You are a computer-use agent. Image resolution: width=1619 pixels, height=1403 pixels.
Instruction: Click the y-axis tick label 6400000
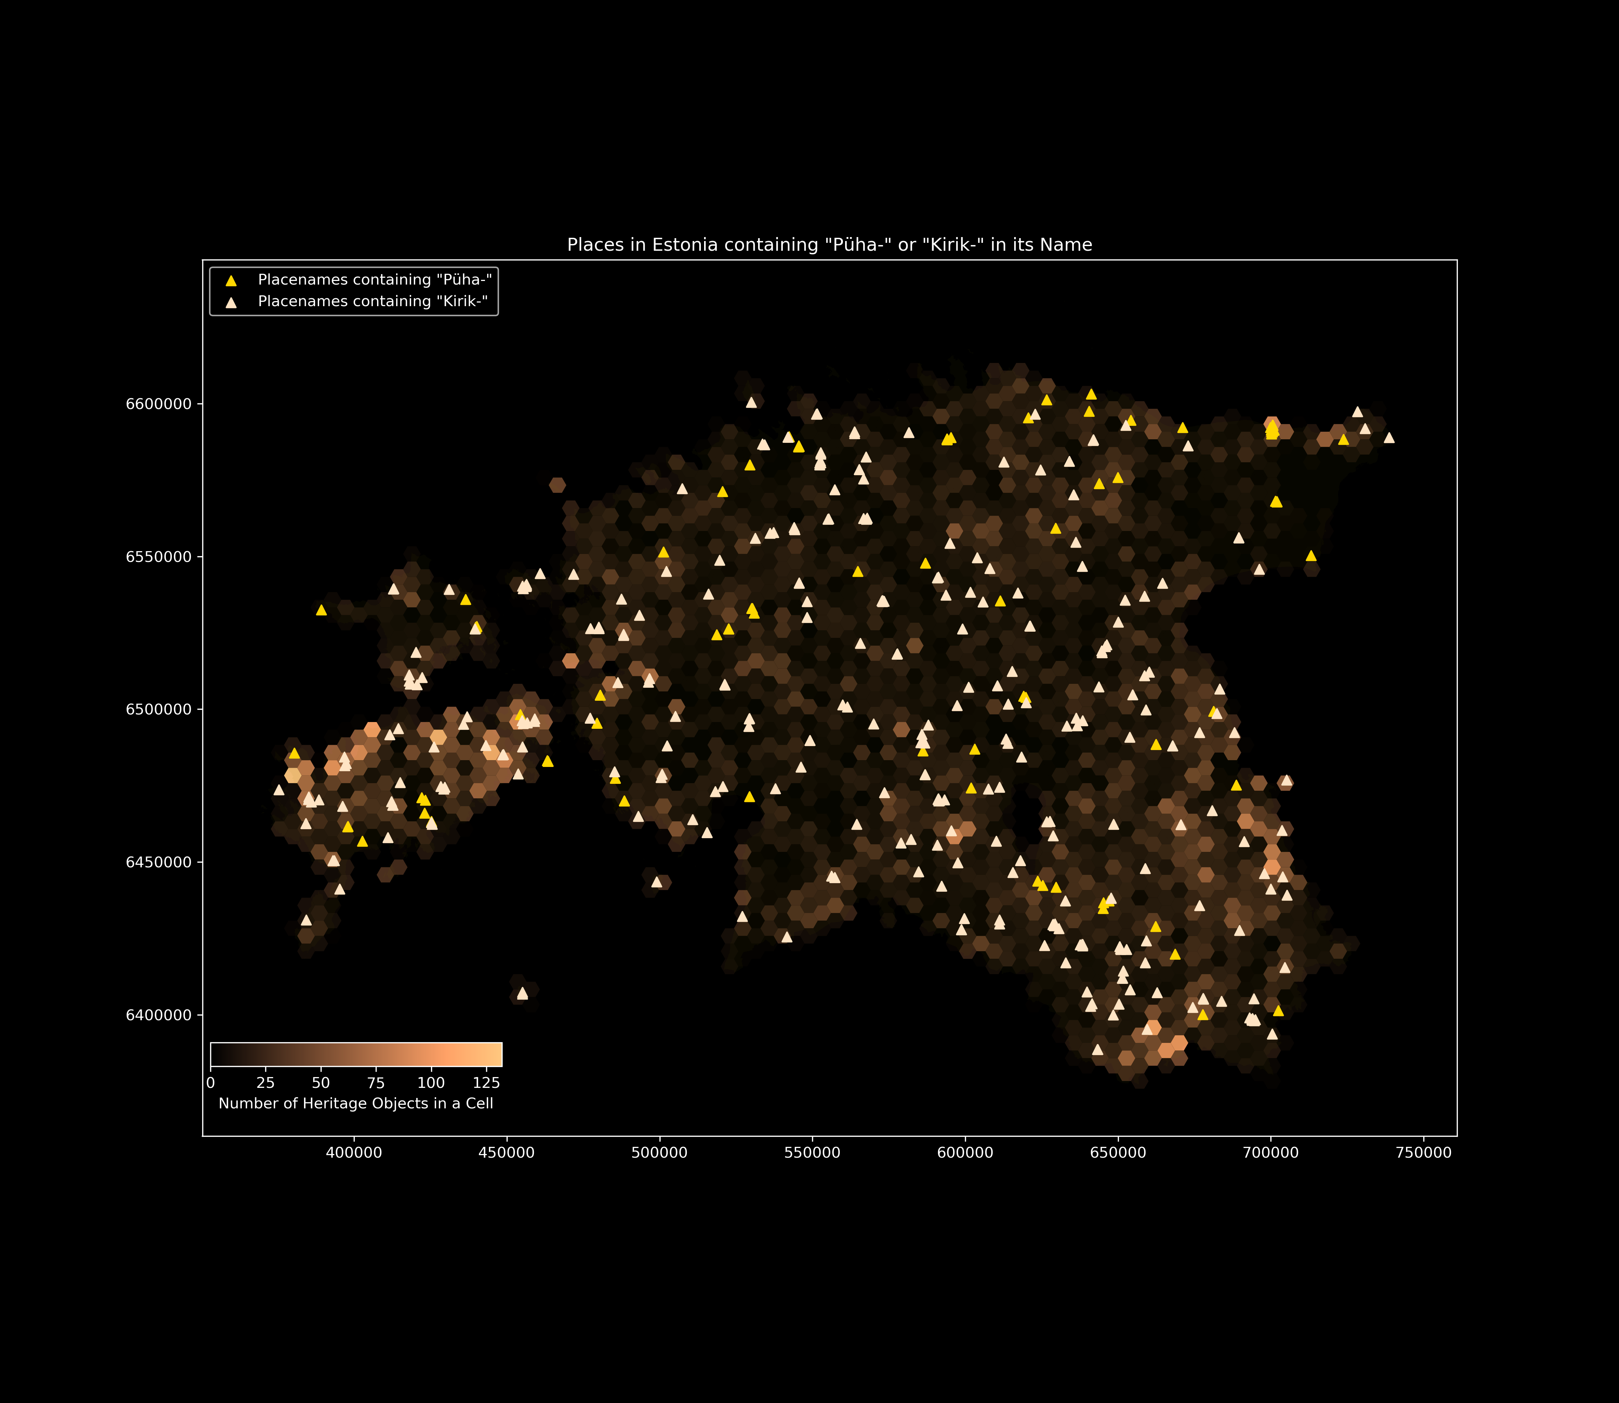[158, 1015]
